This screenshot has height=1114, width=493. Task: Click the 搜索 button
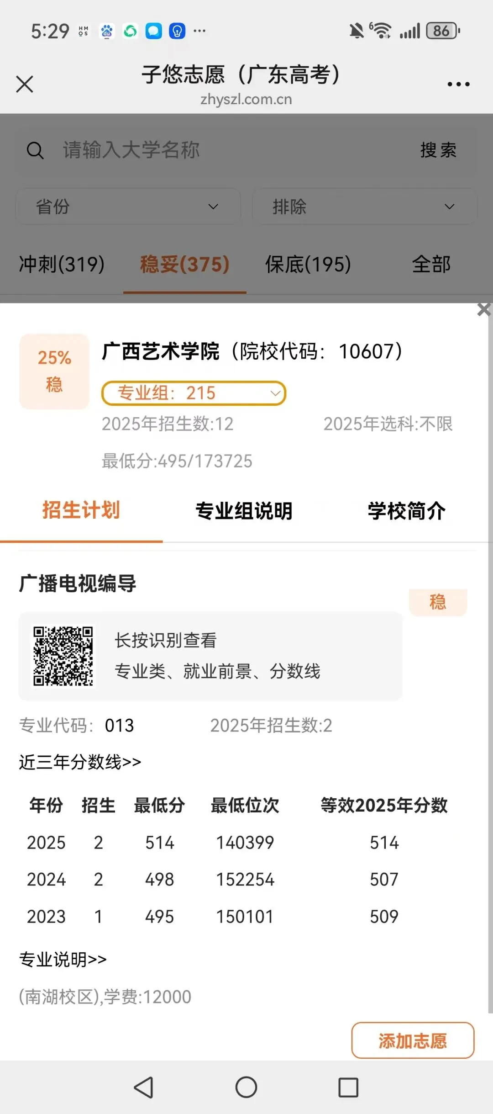(x=438, y=150)
